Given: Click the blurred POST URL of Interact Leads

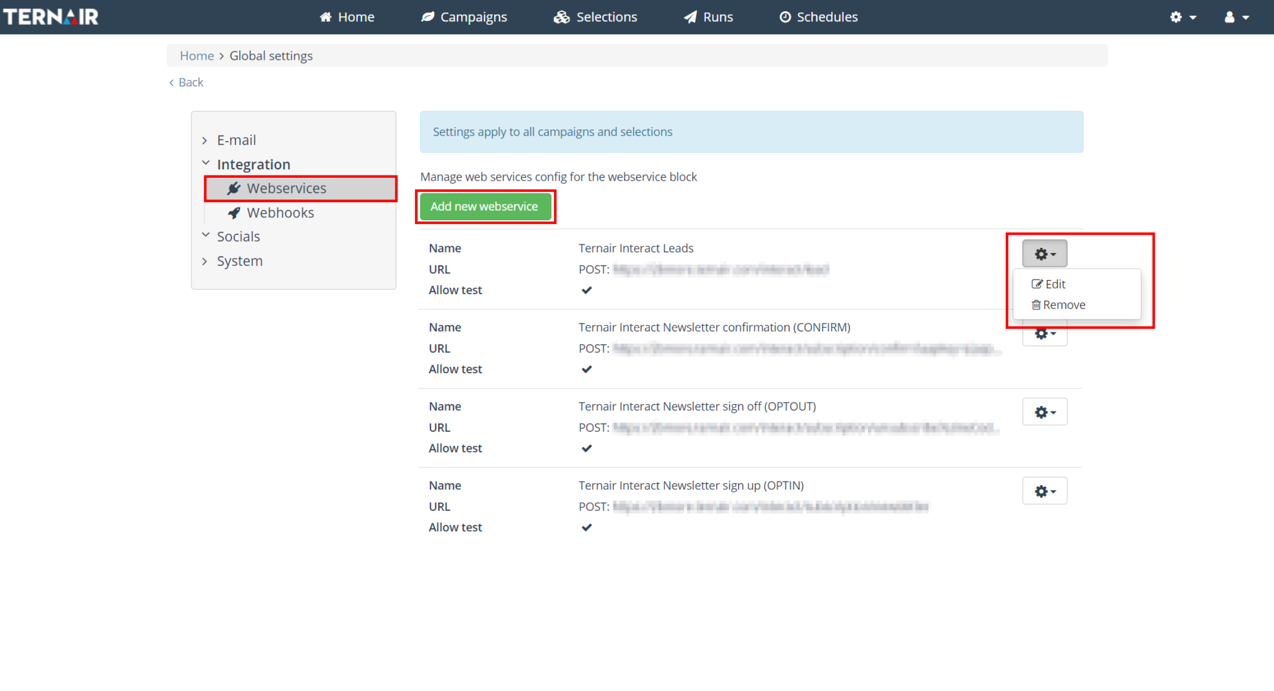Looking at the screenshot, I should tap(721, 270).
